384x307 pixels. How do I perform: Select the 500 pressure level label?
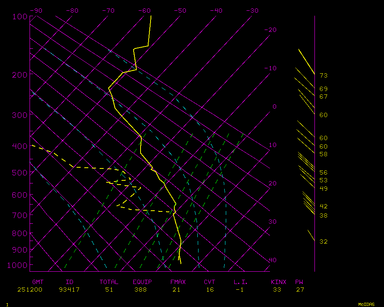(20, 173)
